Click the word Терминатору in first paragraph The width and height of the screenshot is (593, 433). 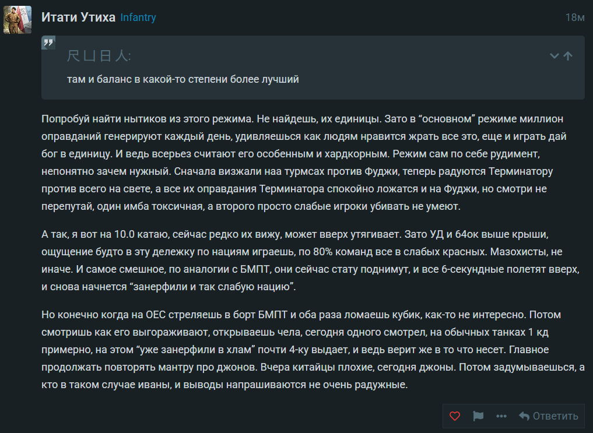506,173
